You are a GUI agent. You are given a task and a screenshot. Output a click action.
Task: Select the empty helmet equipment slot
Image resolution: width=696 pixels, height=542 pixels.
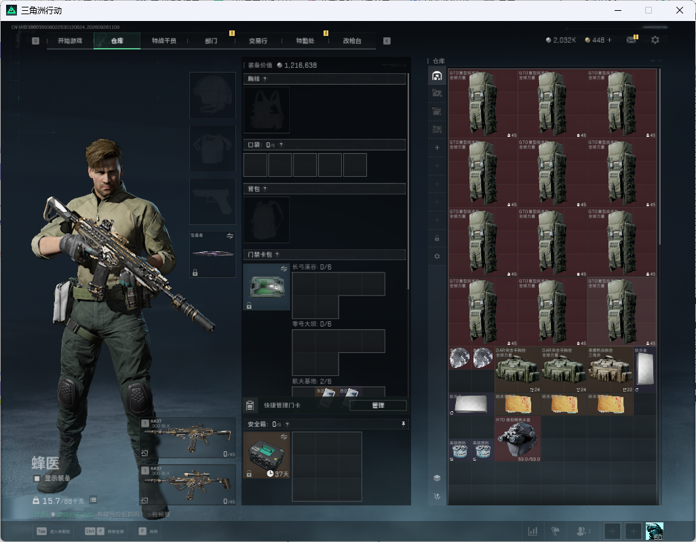212,96
